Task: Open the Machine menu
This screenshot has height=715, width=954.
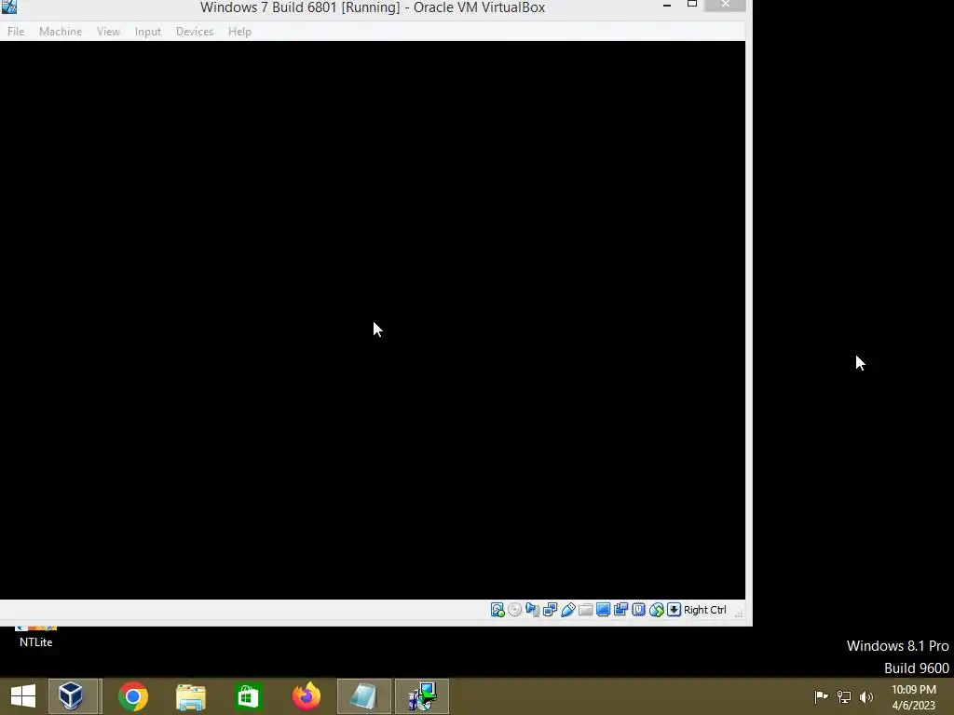Action: coord(61,32)
